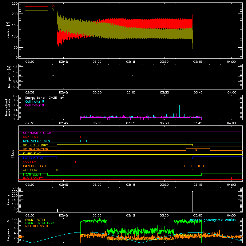246x246 pixels.
Task: Click the 1.0 tick on modulation axis
Action: click(x=15, y=96)
